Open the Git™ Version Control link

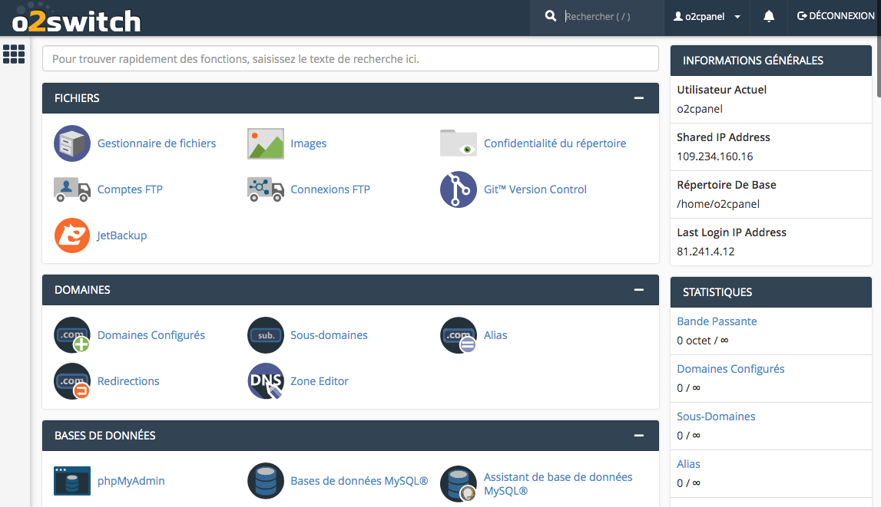click(x=535, y=189)
